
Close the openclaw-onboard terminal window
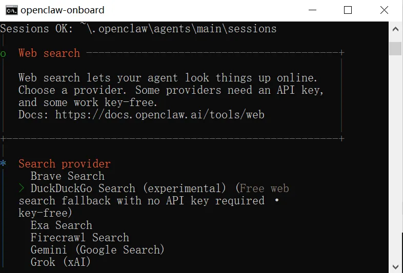[384, 10]
